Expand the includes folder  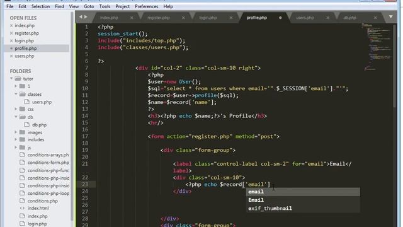click(16, 139)
